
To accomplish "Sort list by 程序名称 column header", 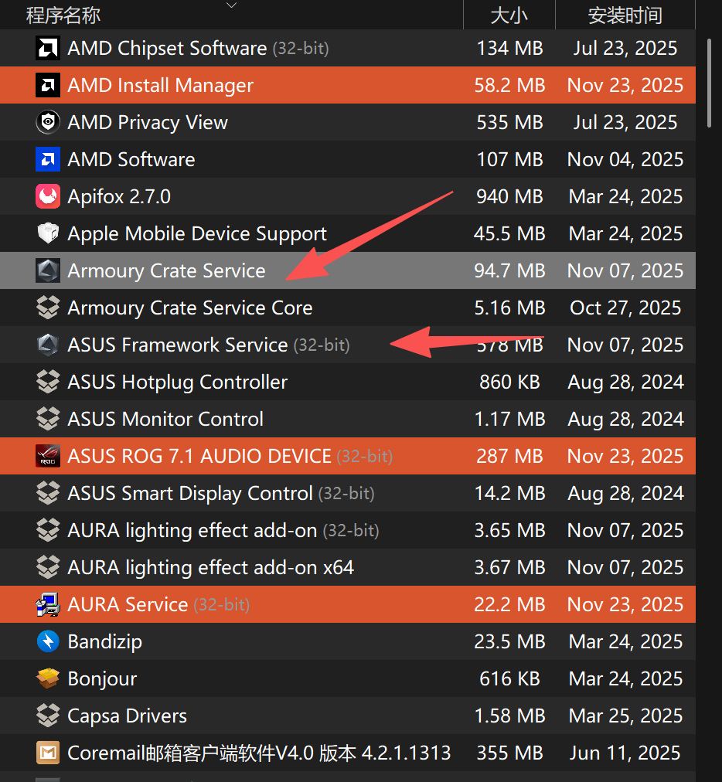I will 63,15.
